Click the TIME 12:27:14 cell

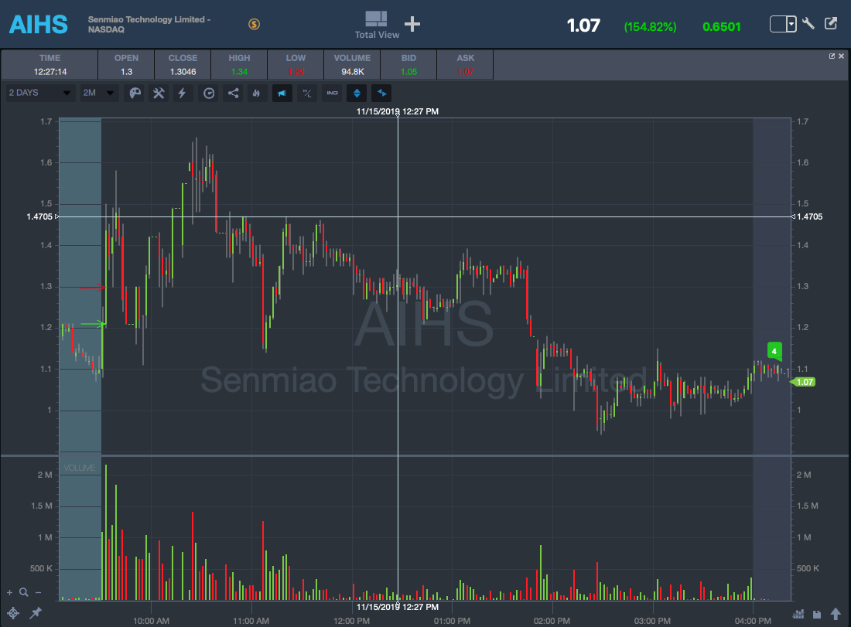click(50, 64)
